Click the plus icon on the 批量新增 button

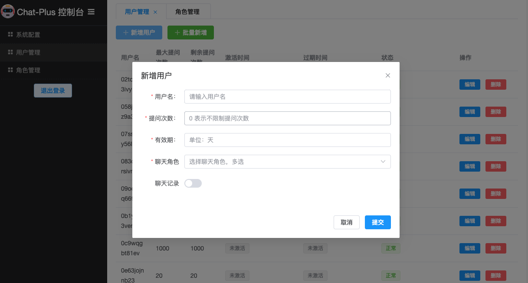coord(177,32)
